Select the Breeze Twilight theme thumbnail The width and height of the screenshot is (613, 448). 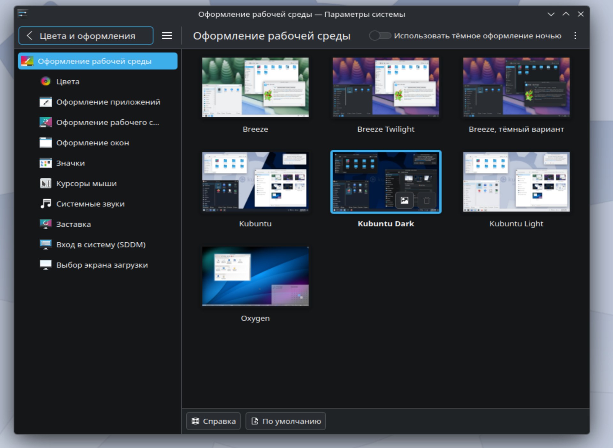(386, 87)
